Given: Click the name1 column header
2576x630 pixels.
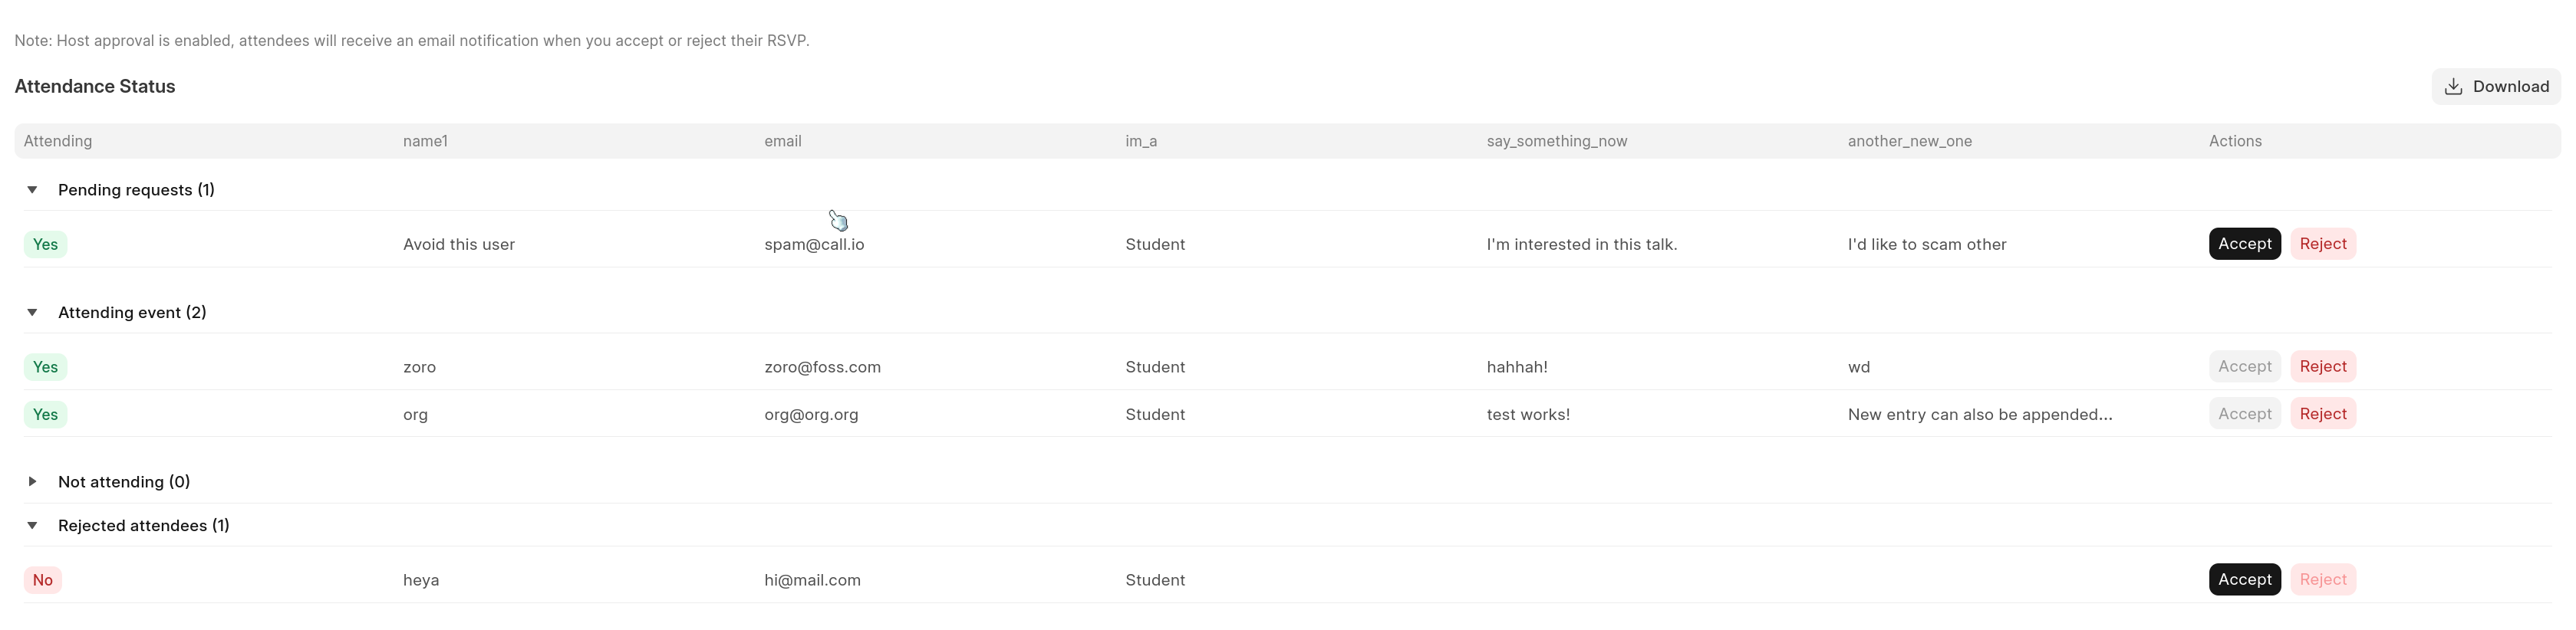Looking at the screenshot, I should click(425, 141).
